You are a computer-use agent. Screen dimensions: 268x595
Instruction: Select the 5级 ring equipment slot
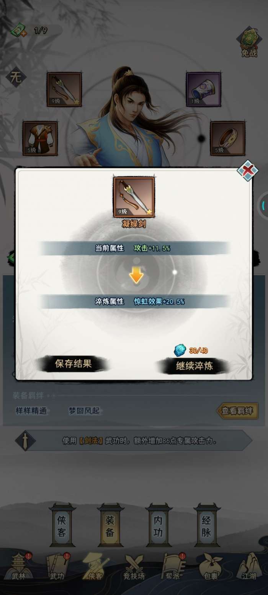point(228,139)
